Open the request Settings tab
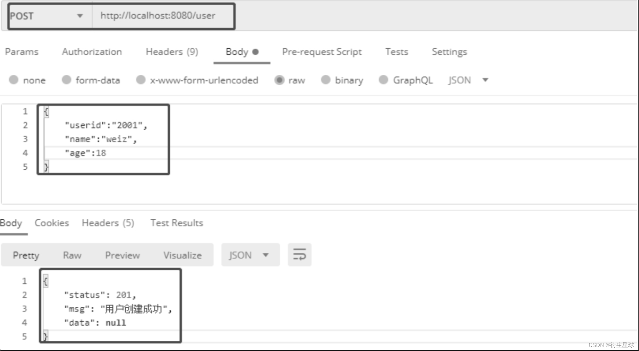 point(449,52)
